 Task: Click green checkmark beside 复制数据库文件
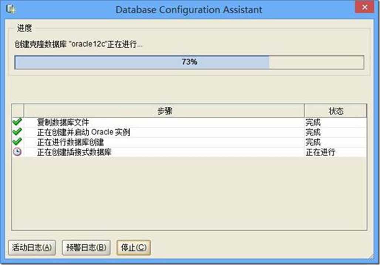click(17, 122)
